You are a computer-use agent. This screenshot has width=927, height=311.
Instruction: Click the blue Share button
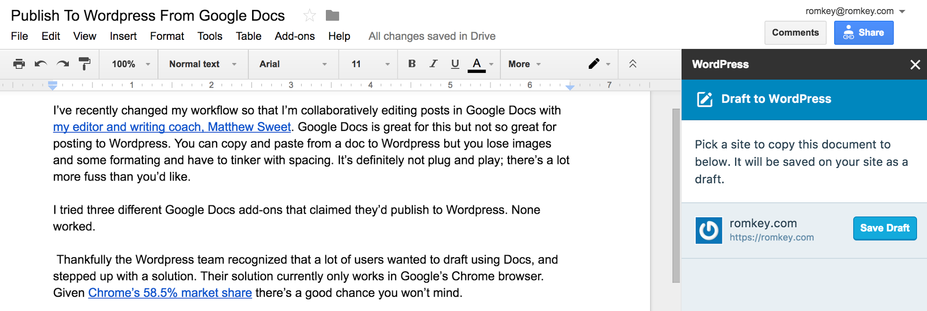tap(864, 33)
